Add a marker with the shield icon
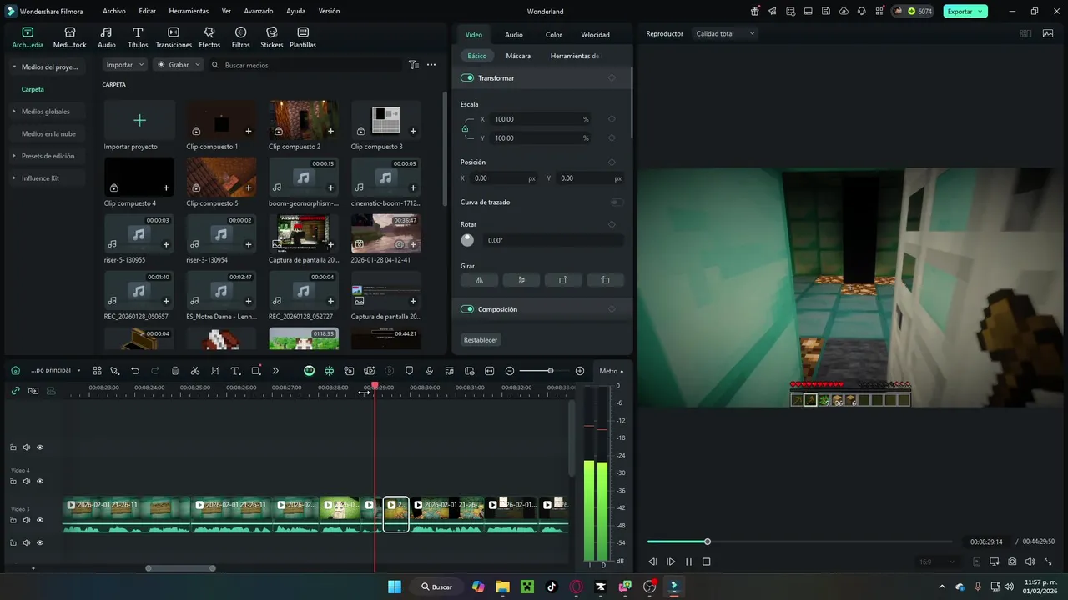This screenshot has width=1068, height=600. (409, 371)
